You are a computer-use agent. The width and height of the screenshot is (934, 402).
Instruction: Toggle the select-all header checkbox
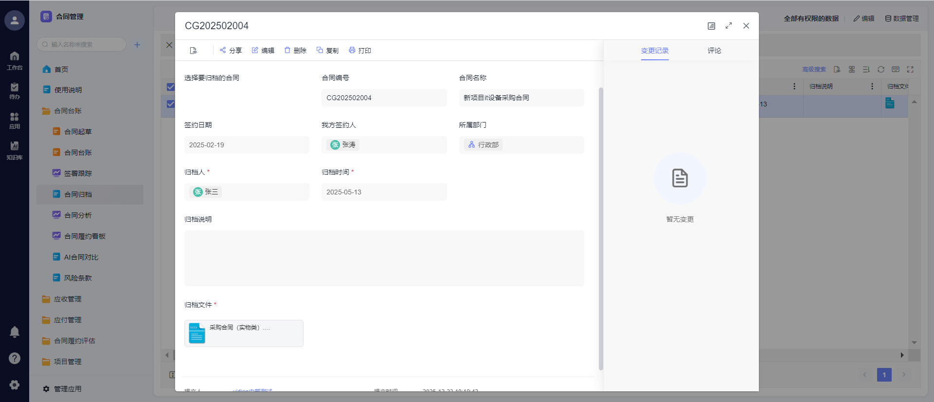tap(170, 87)
